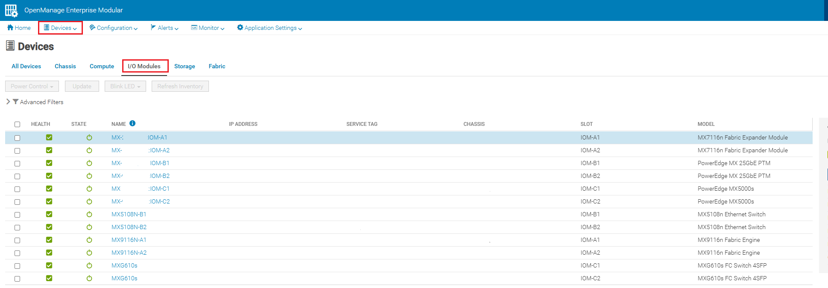Open the Devices dropdown menu
828x288 pixels.
(x=60, y=28)
